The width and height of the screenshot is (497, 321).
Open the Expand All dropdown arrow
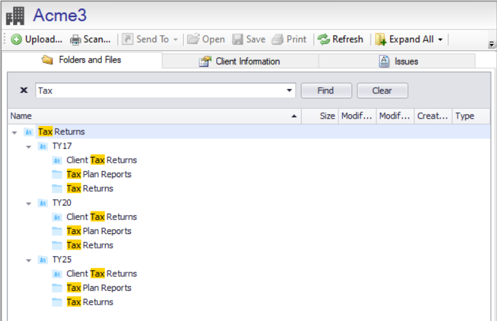[440, 39]
